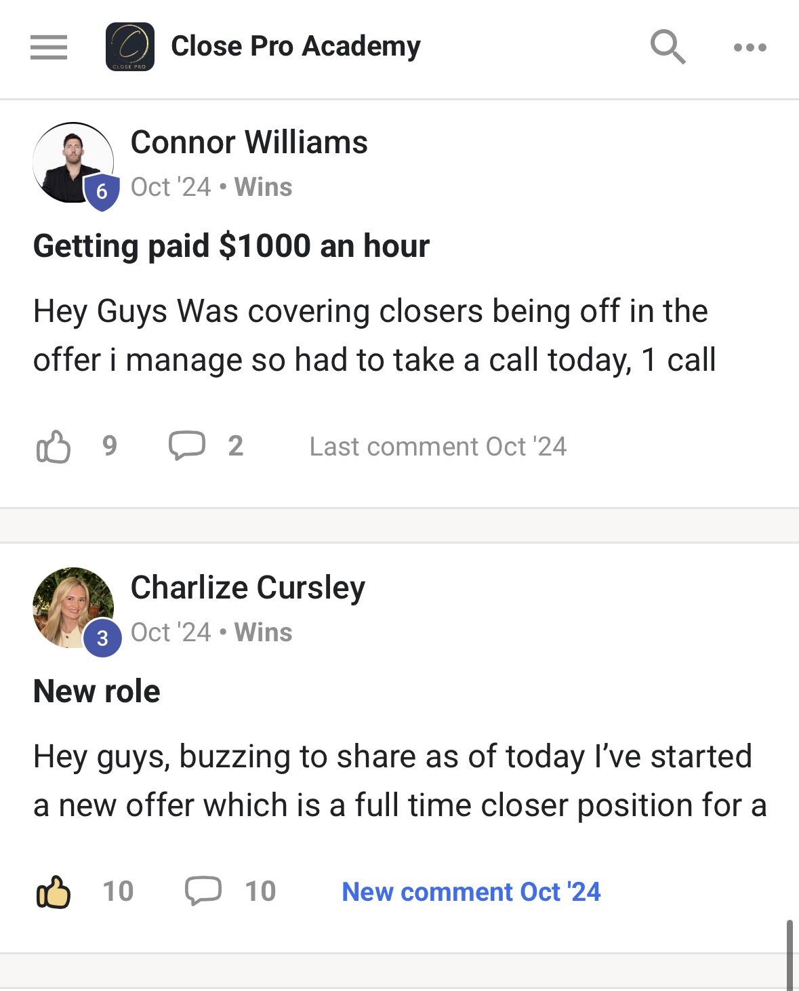Screen dimensions: 799x991
Task: Open the New role post
Action: [x=97, y=691]
